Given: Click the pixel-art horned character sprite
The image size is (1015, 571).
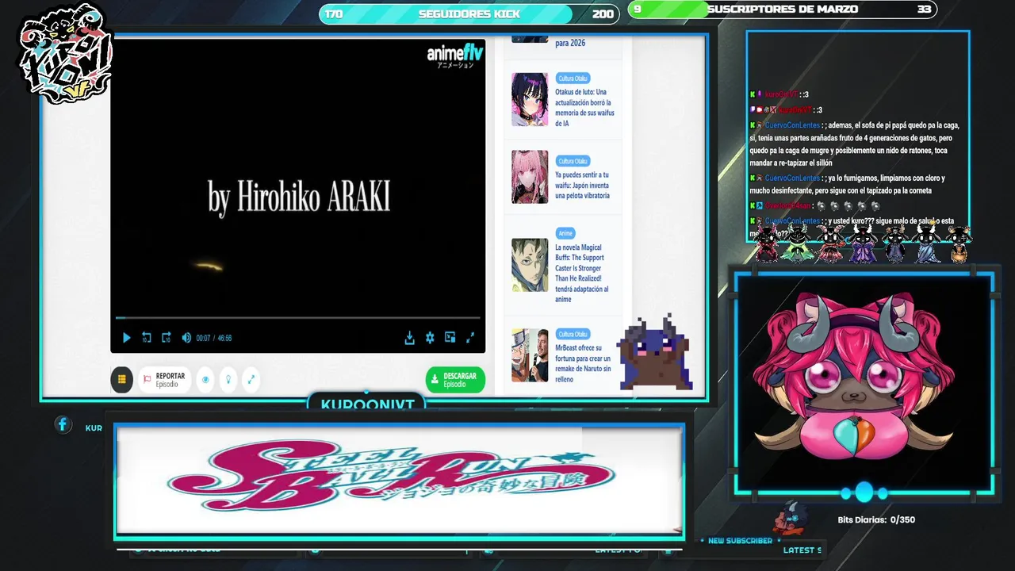Looking at the screenshot, I should point(655,353).
